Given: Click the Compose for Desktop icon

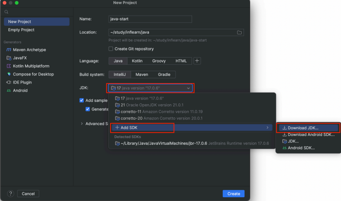Looking at the screenshot, I should pos(9,74).
